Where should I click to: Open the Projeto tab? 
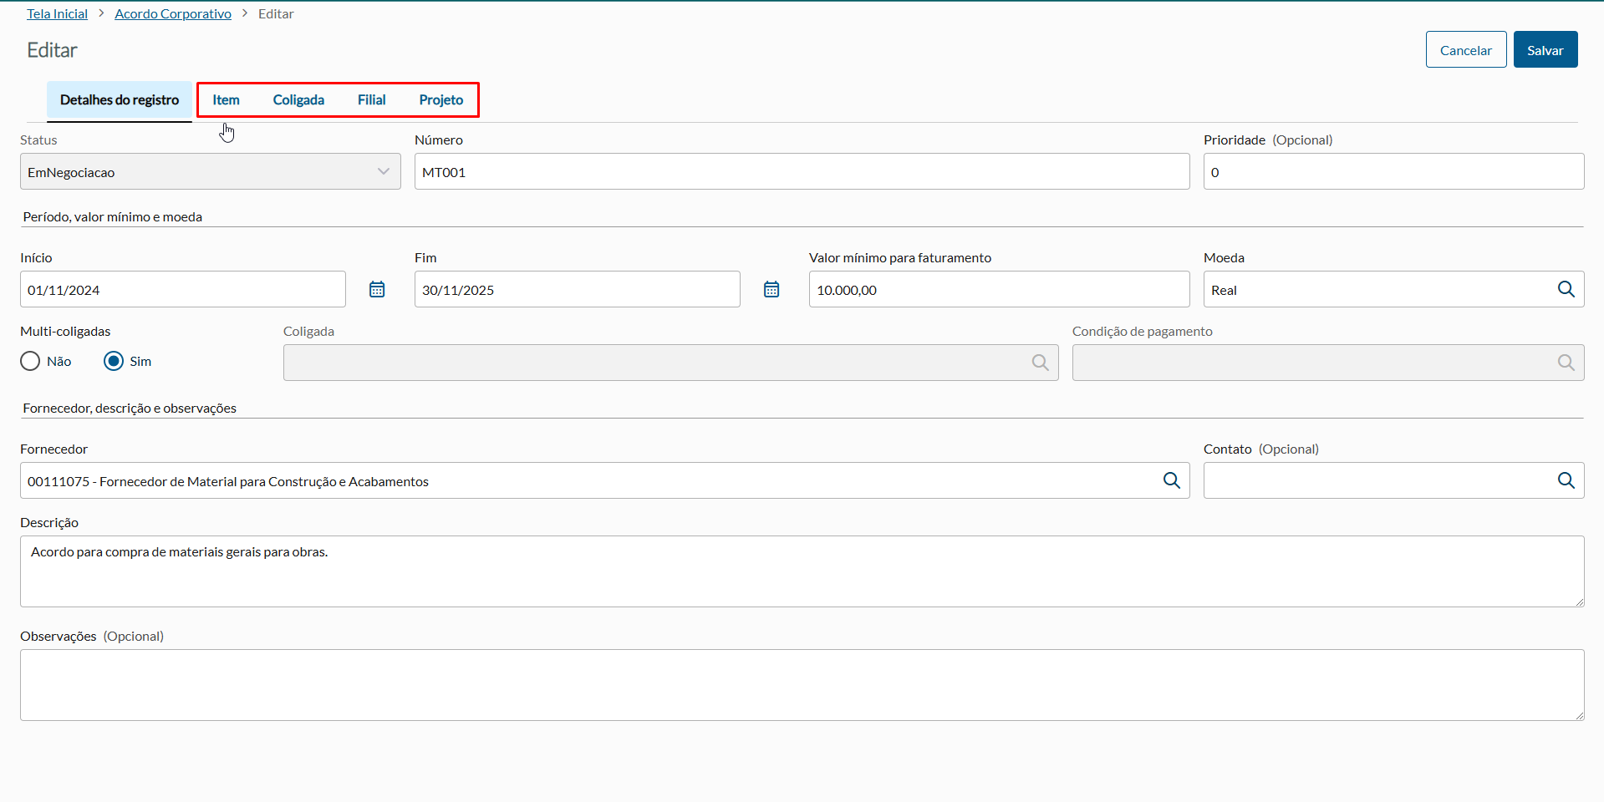441,100
